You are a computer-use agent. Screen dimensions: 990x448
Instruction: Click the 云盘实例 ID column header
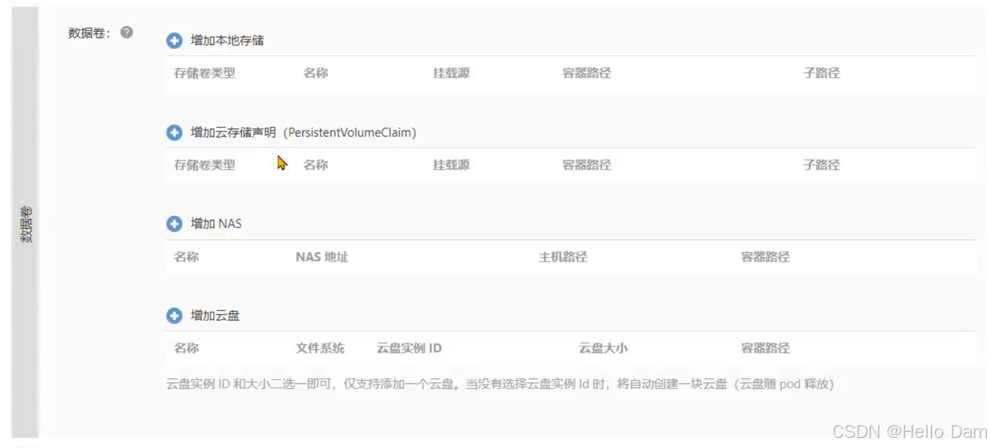(x=409, y=348)
